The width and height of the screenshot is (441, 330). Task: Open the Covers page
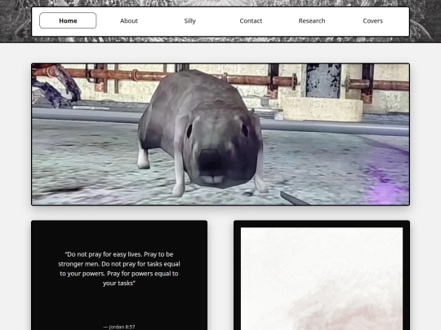(x=372, y=20)
